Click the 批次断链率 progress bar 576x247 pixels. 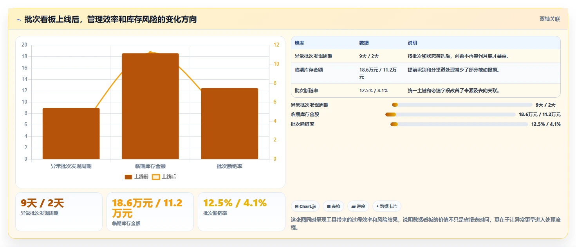coord(459,124)
